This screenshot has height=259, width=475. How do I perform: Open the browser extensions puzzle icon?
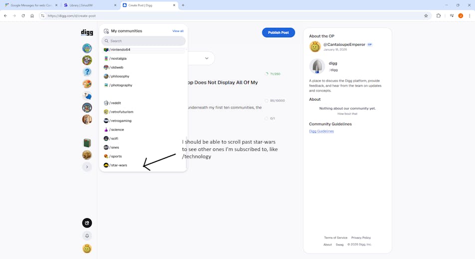click(x=439, y=16)
